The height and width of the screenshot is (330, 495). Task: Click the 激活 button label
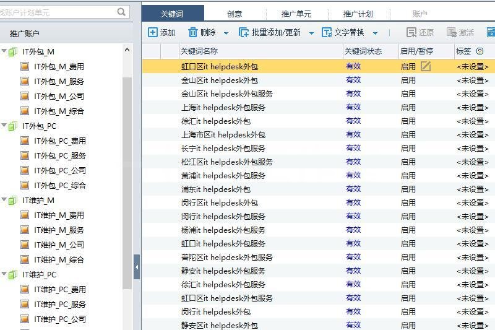coord(467,33)
